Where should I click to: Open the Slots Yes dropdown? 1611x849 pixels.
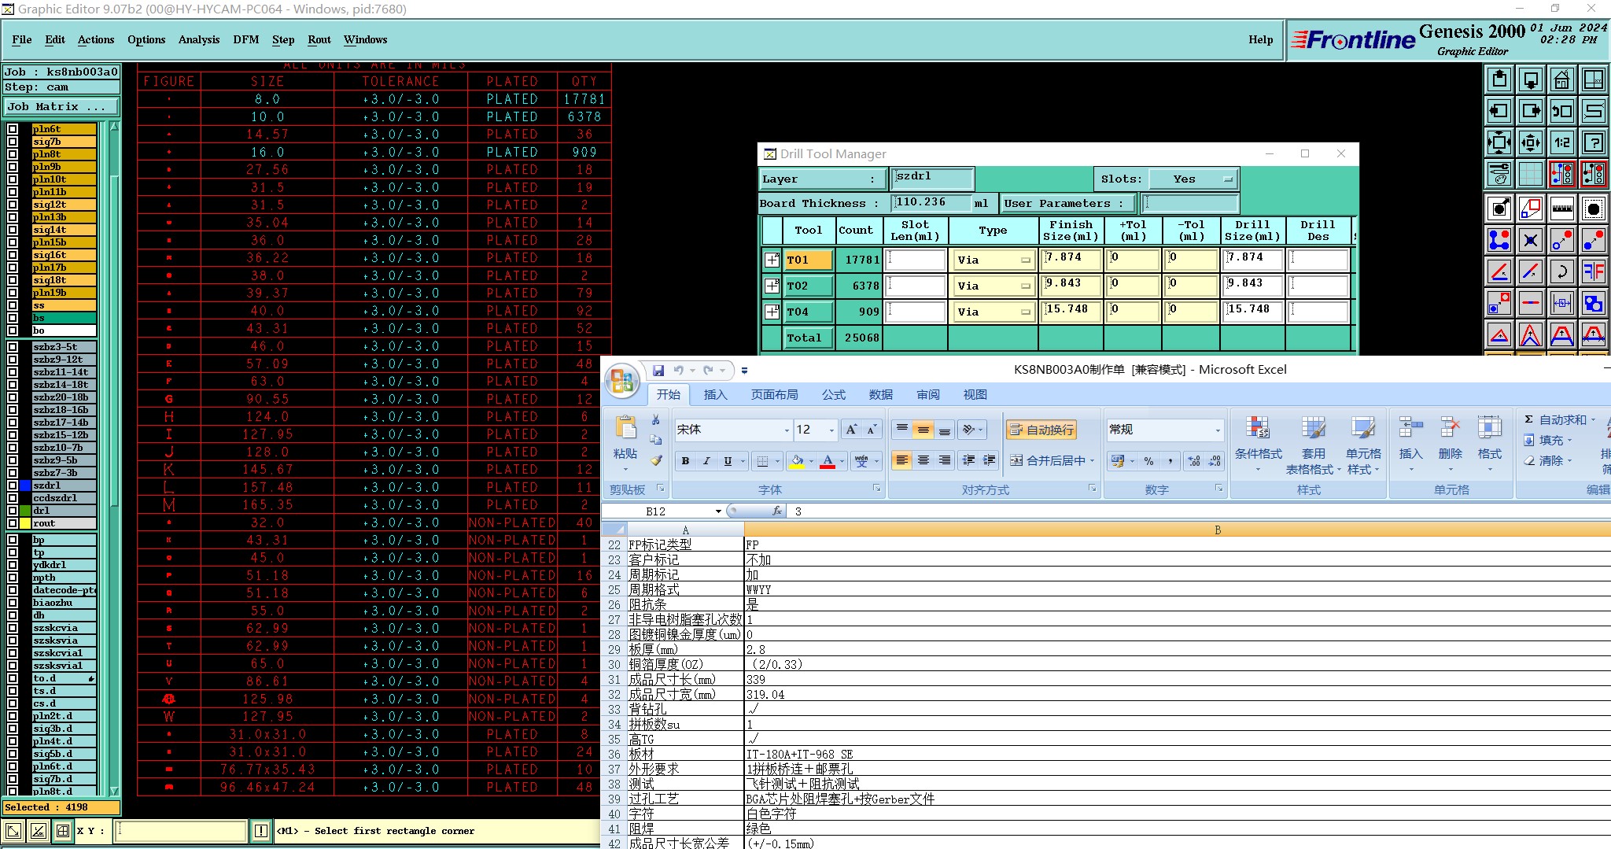point(1193,179)
